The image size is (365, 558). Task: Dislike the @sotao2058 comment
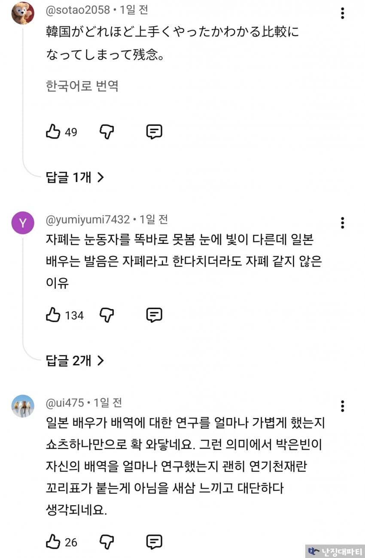pyautogui.click(x=107, y=132)
